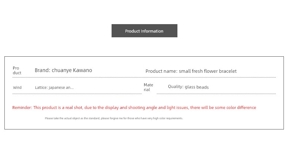Select the 'Quality: glass beads' text

188,87
